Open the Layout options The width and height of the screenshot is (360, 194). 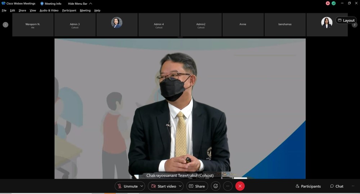click(346, 21)
